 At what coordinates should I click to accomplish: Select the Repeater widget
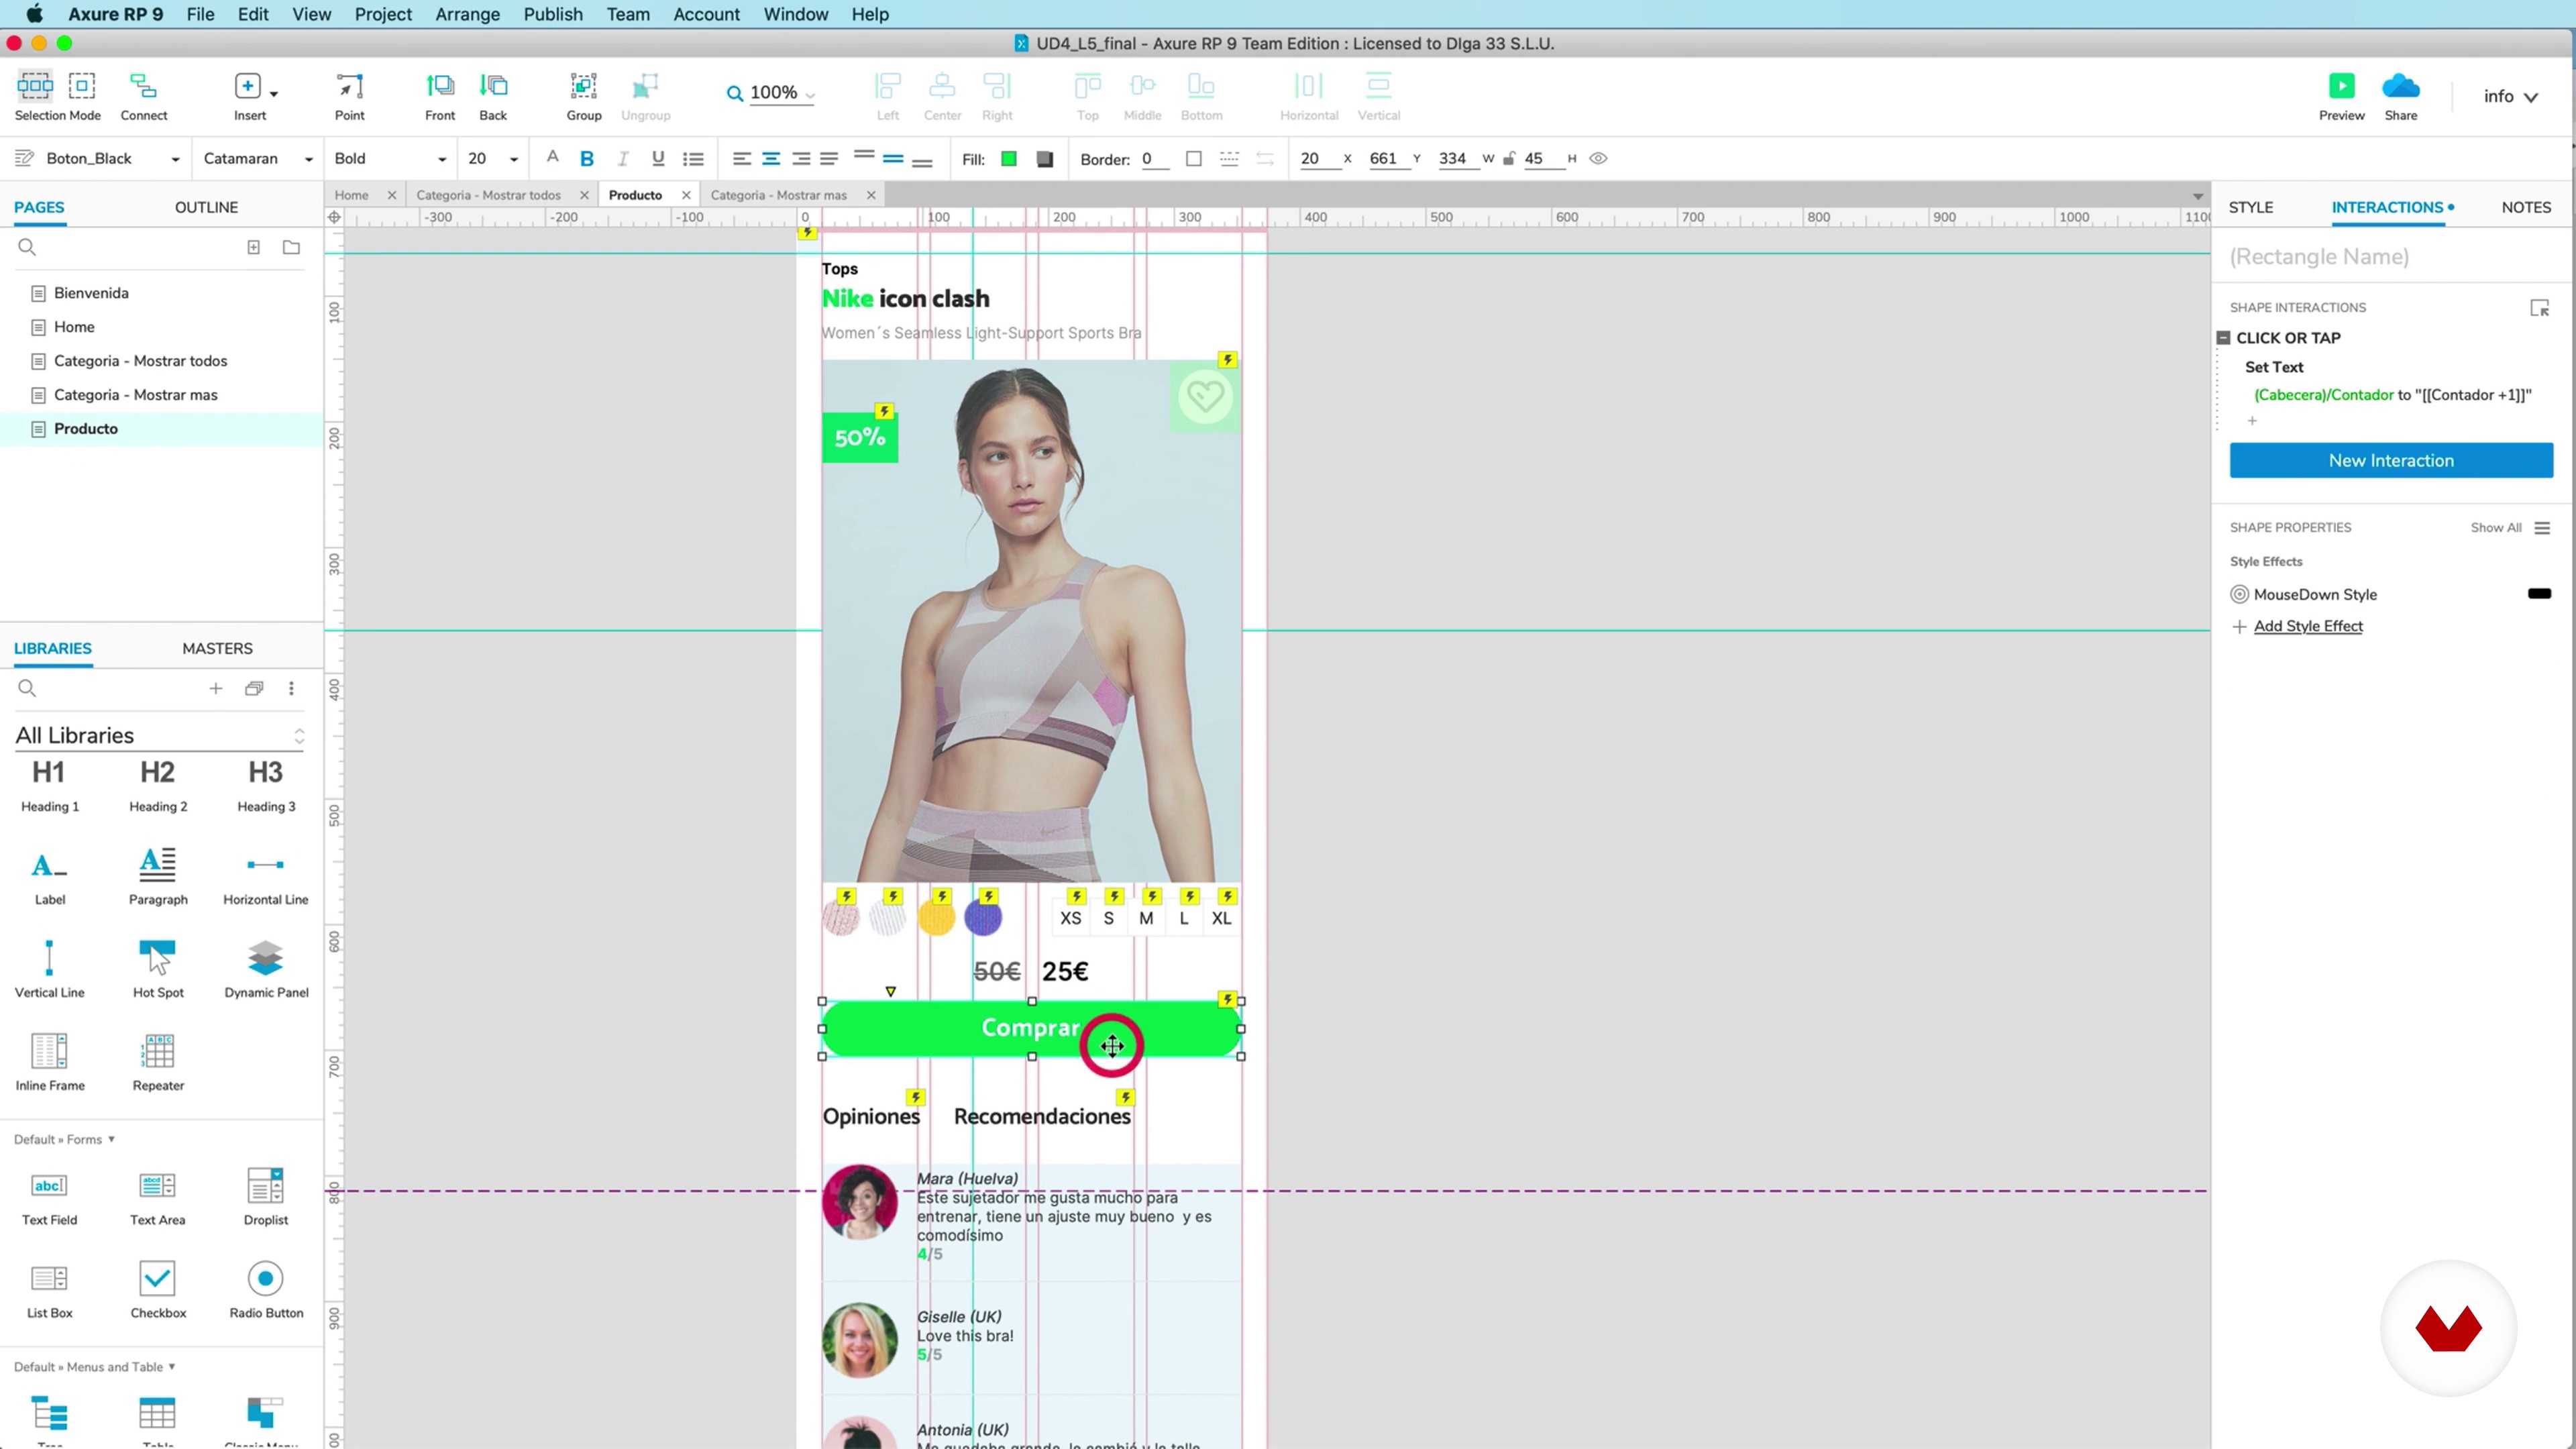[158, 1061]
